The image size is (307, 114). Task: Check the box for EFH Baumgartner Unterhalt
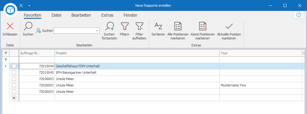point(14,72)
